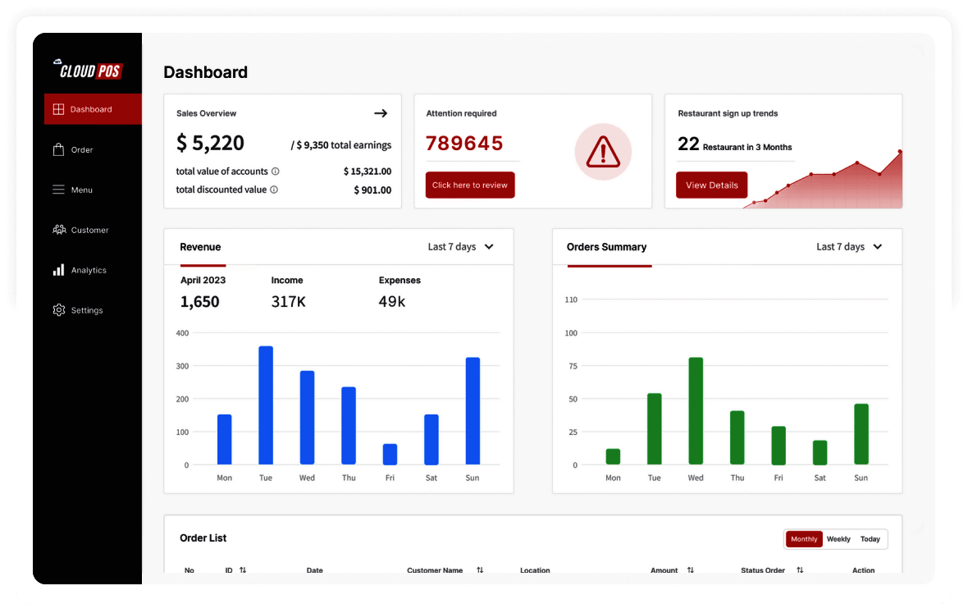Select Dashboard in the sidebar menu
This screenshot has height=604, width=968.
click(94, 109)
